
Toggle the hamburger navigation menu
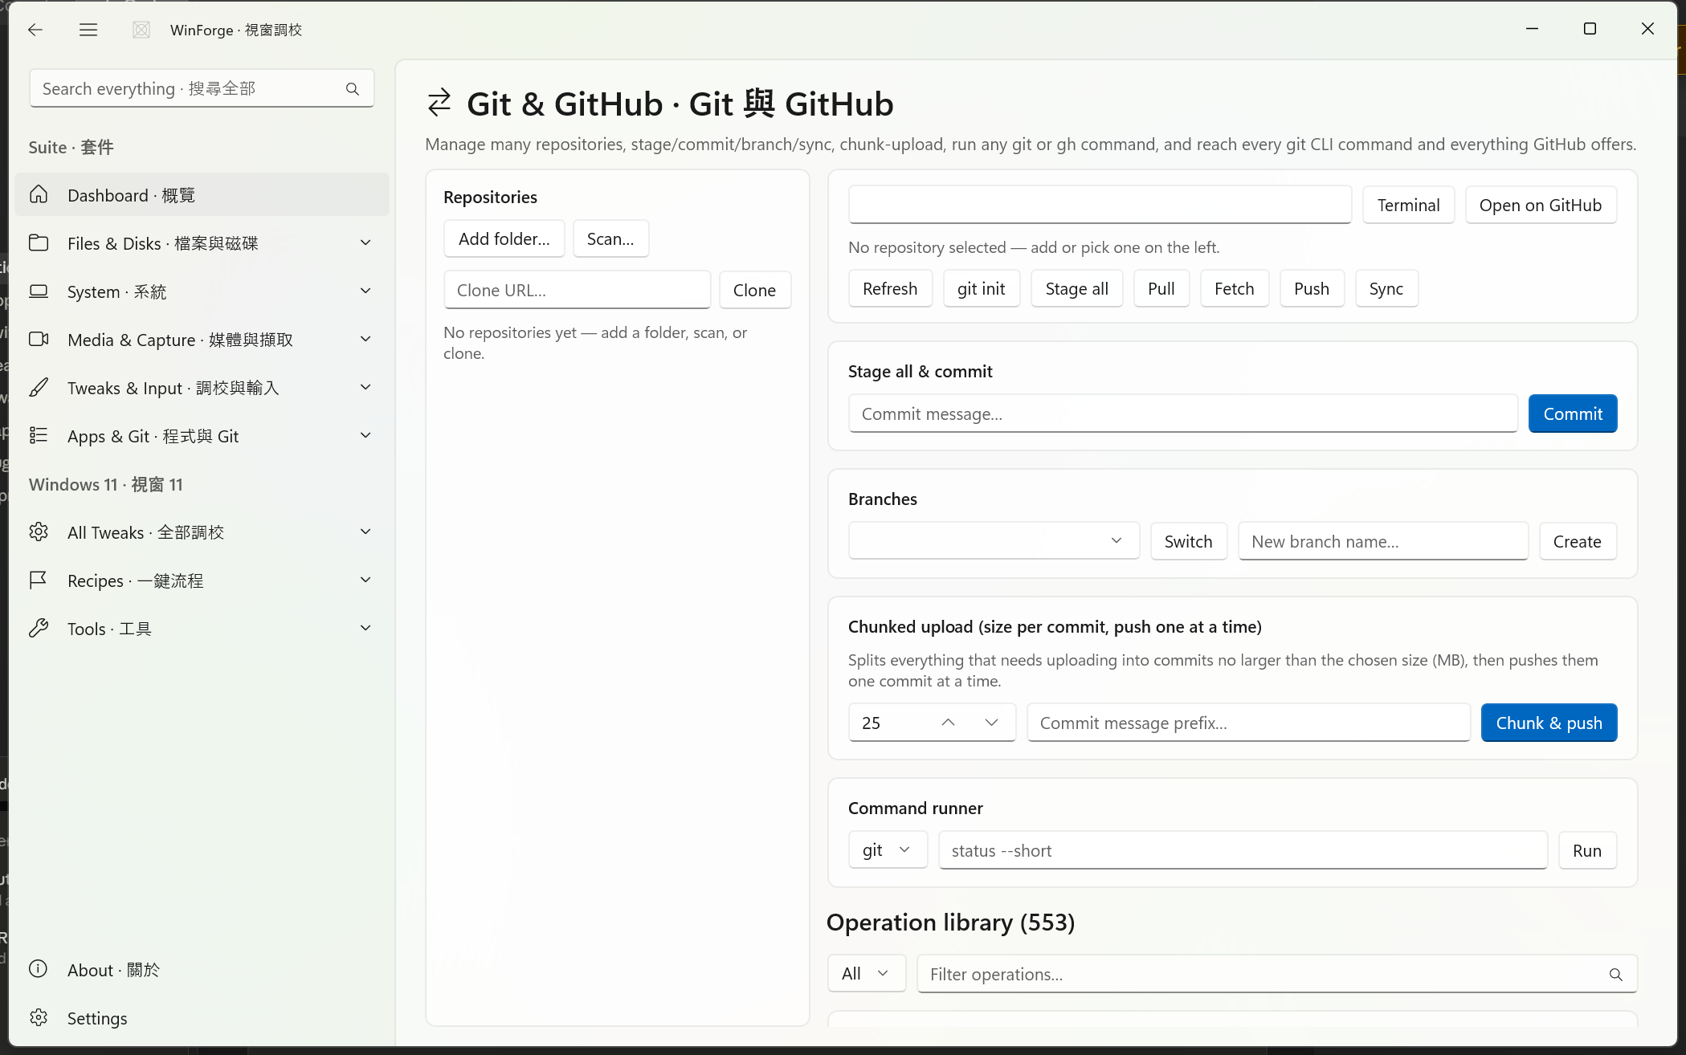tap(88, 30)
